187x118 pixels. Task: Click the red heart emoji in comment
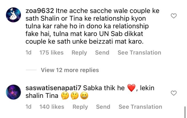coord(131,88)
